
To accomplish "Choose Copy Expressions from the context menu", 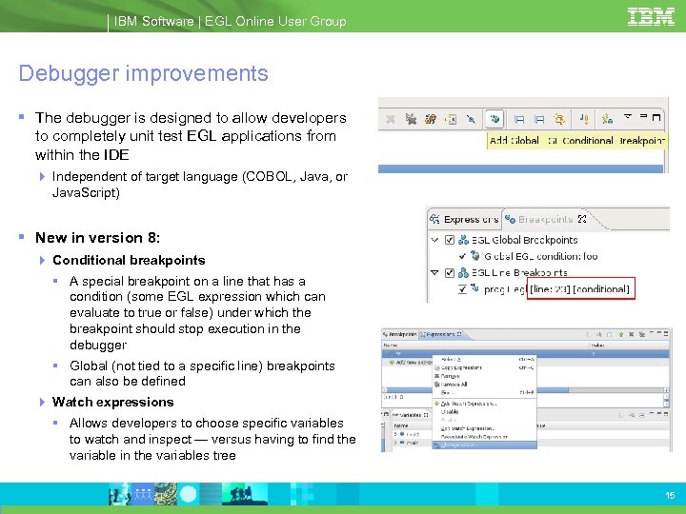I will click(484, 367).
